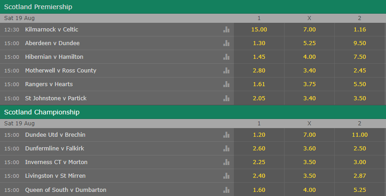
Task: Collapse the Scotland Premiership section header
Action: [193, 7]
